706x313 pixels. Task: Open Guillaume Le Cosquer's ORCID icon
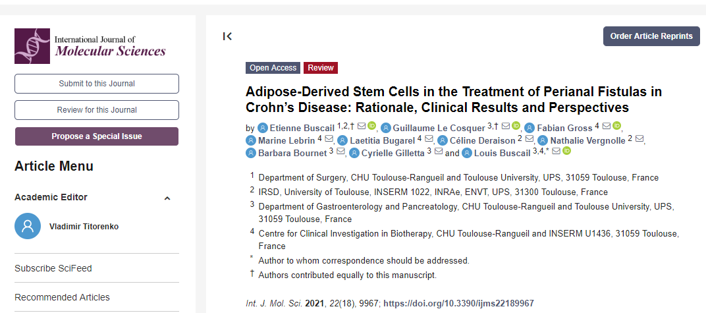tap(516, 126)
